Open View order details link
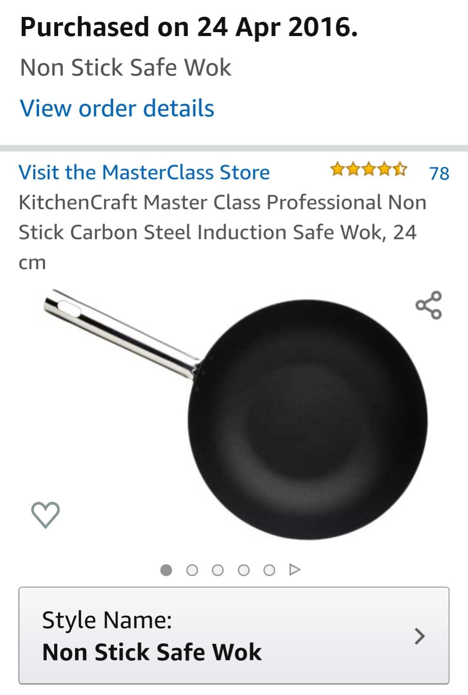 117,108
